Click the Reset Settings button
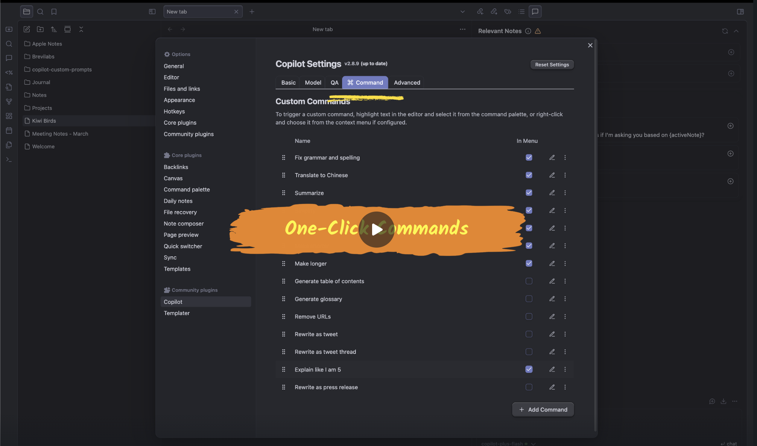 (x=552, y=65)
